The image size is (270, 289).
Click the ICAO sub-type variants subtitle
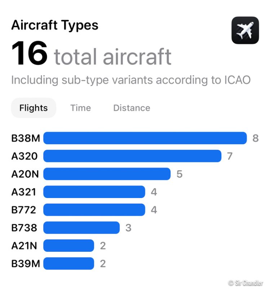coord(130,79)
